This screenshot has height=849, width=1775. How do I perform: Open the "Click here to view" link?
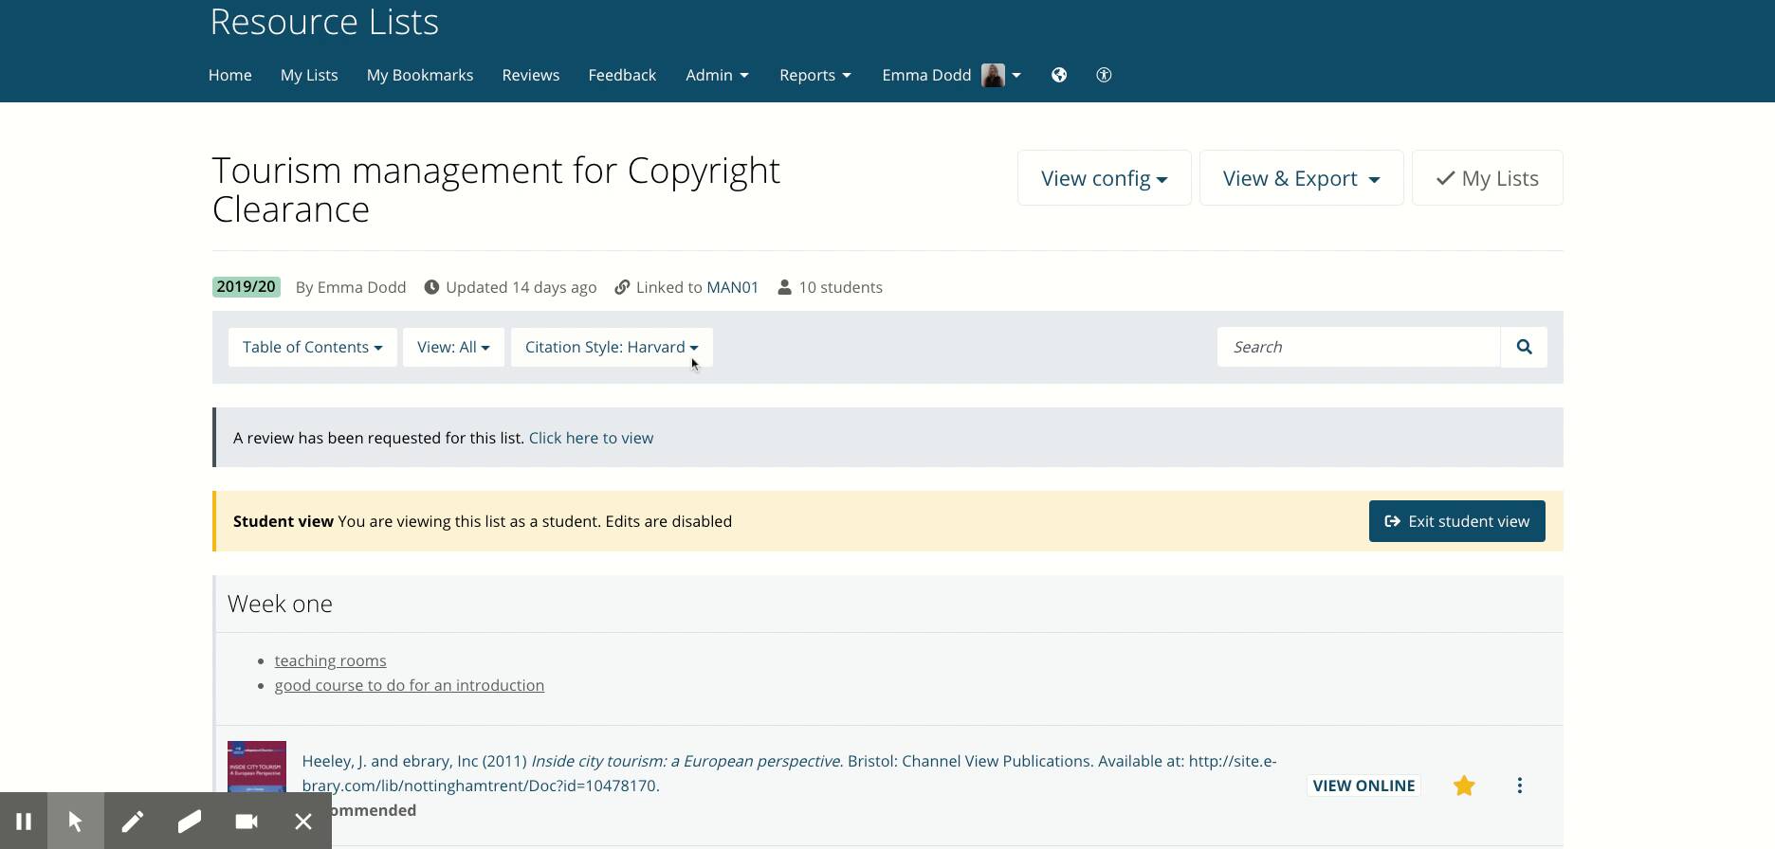[591, 438]
